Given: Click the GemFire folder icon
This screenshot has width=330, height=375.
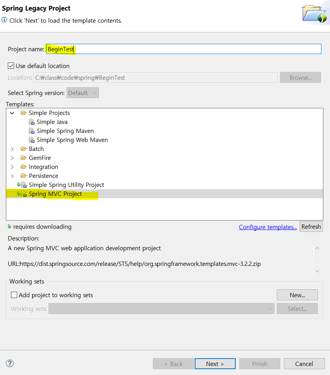Looking at the screenshot, I should [23, 158].
